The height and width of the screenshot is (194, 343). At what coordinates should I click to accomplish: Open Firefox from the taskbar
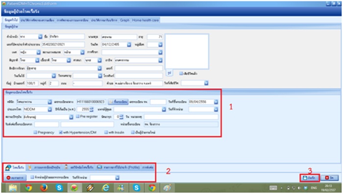click(44, 188)
